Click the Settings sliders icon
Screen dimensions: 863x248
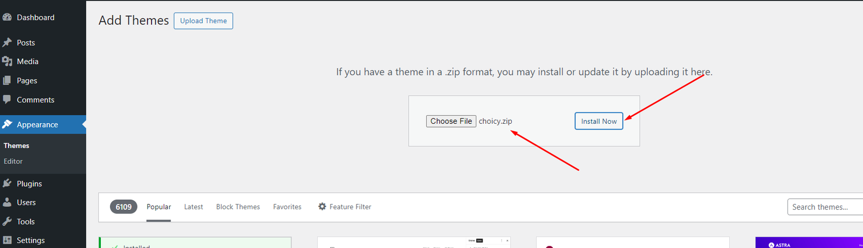[x=6, y=240]
